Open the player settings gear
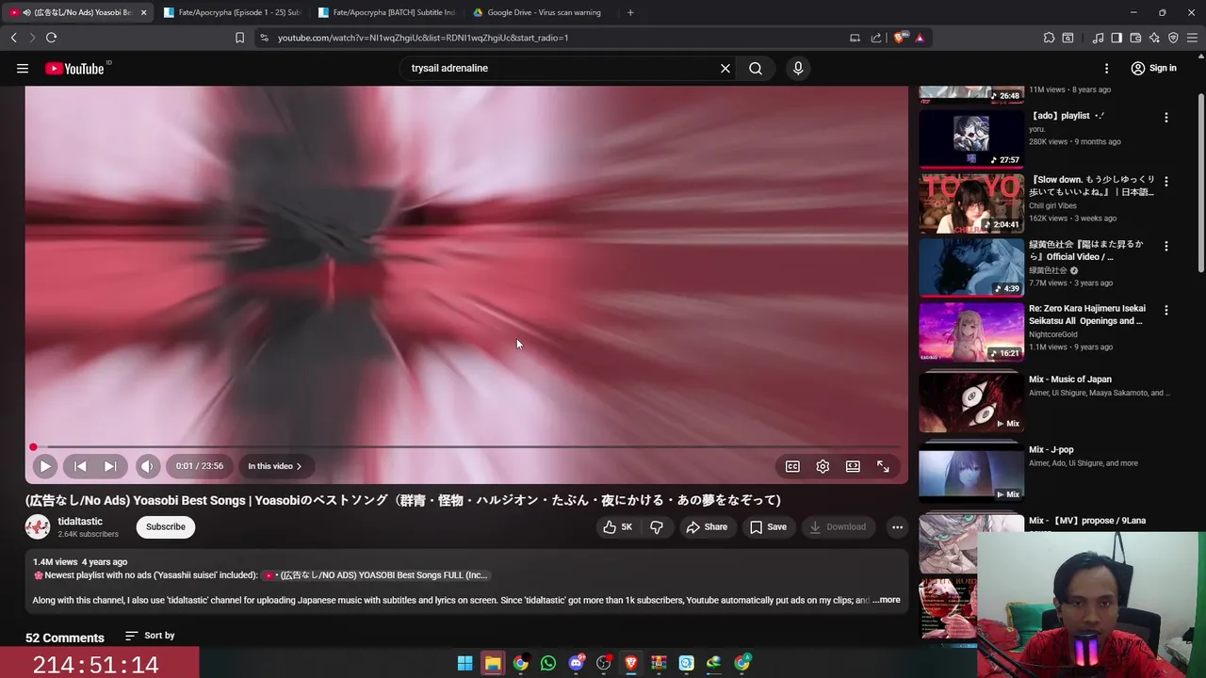1206x678 pixels. (x=823, y=466)
